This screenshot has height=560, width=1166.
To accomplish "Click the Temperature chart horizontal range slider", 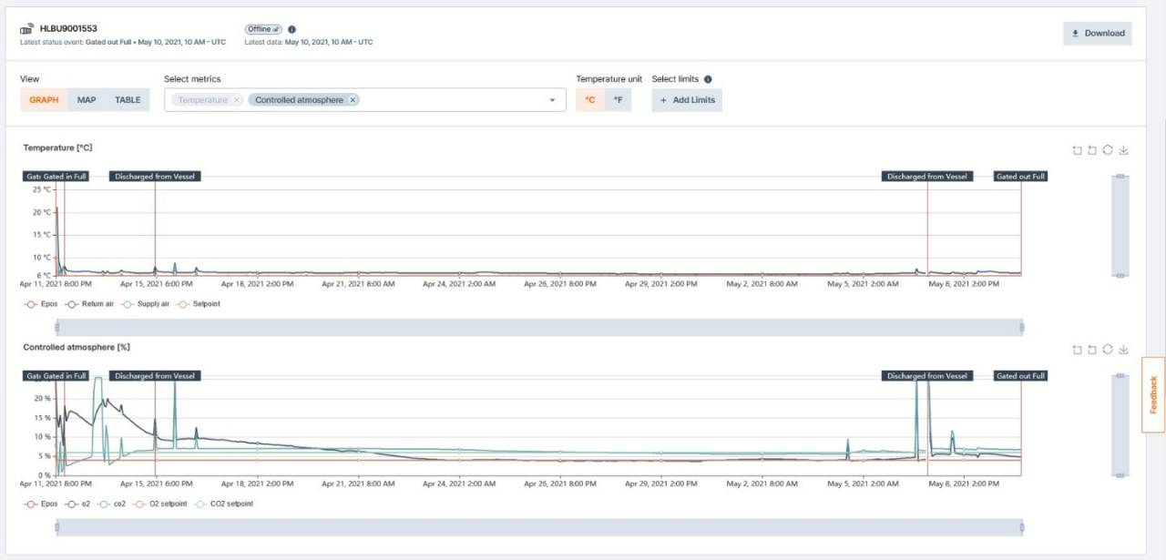I will pos(539,328).
